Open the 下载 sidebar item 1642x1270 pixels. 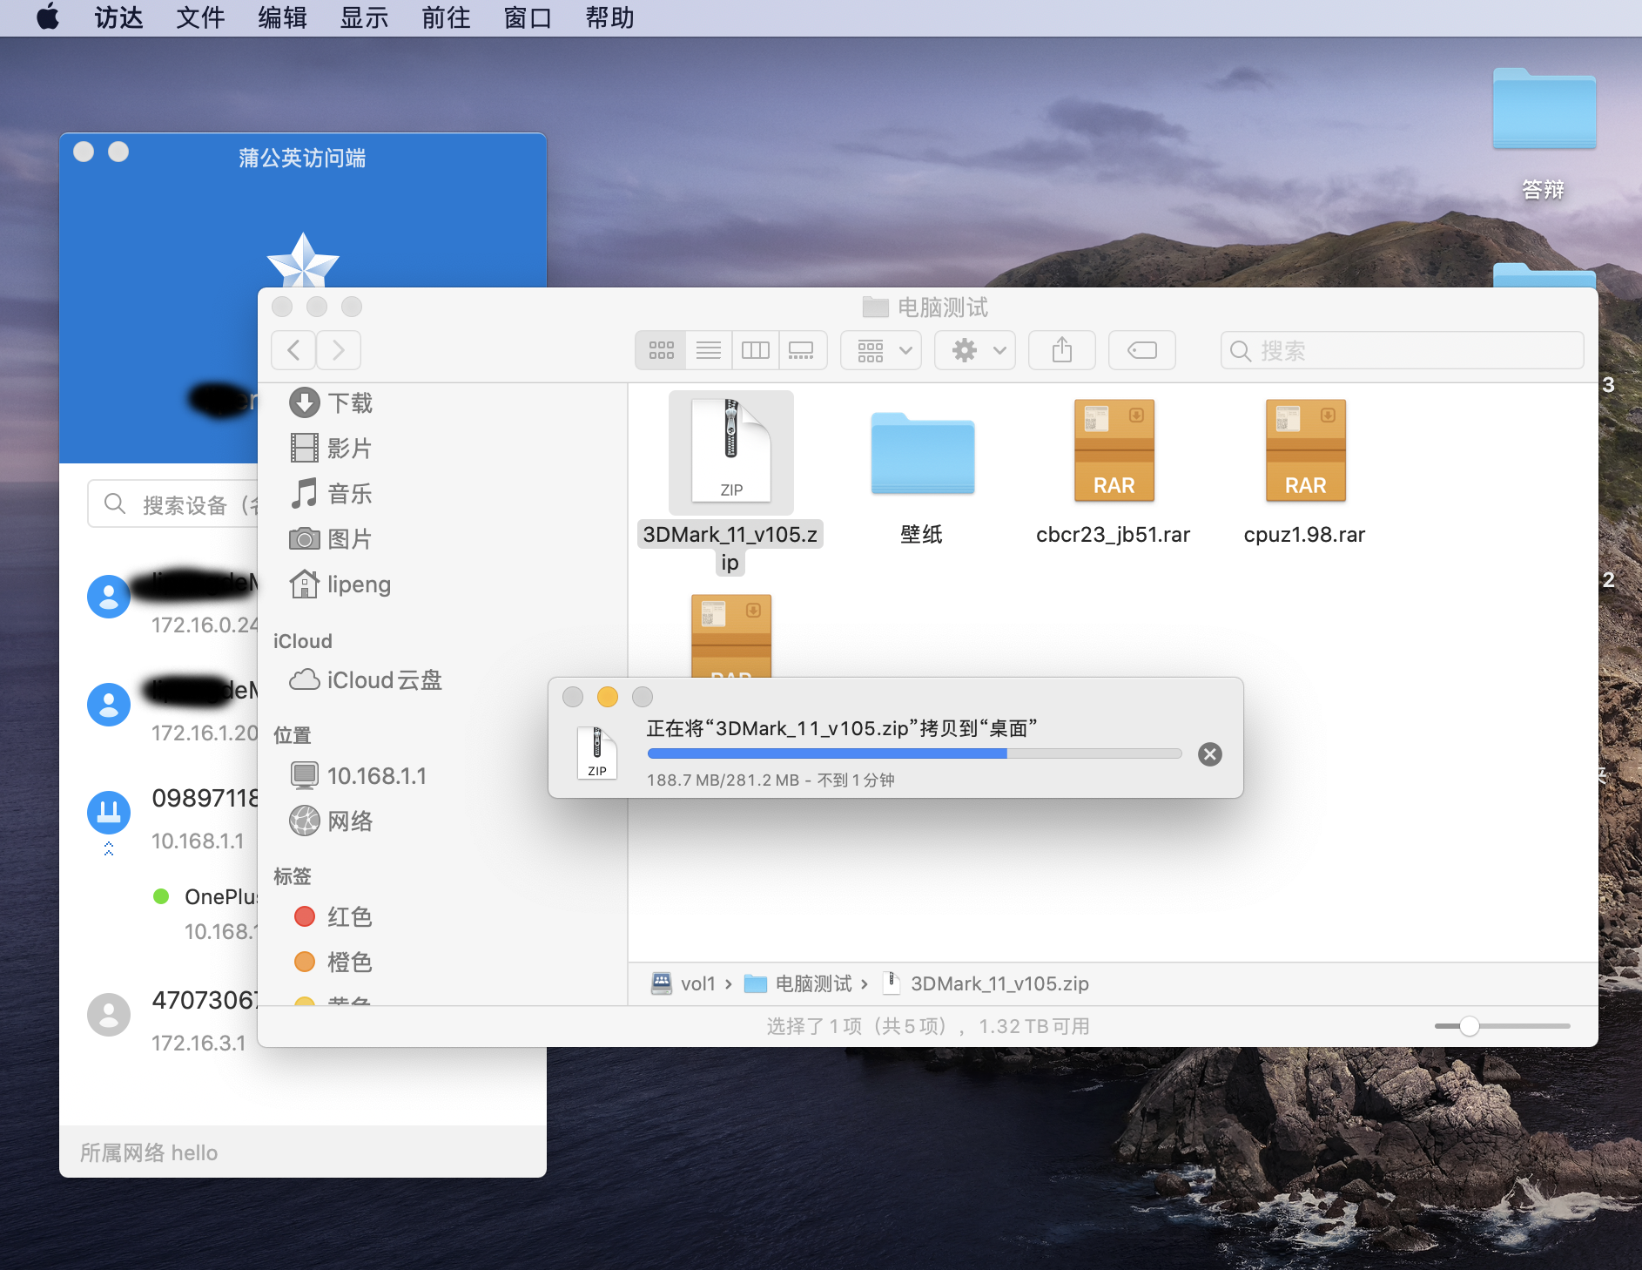point(349,402)
